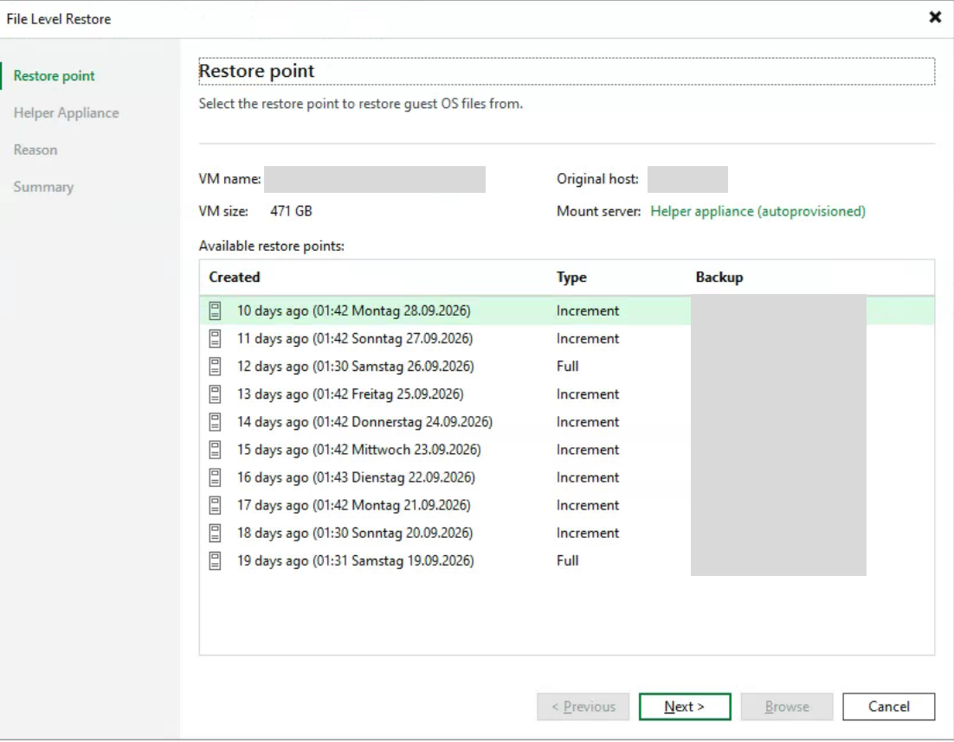Select '14 days ago (01:42 Donnerstag 24.09.2026)'
The image size is (954, 742).
(566, 422)
